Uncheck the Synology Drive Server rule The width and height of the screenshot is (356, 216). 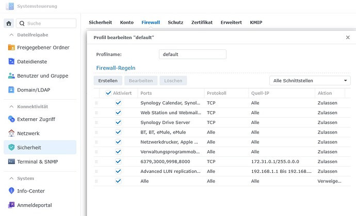[118, 122]
